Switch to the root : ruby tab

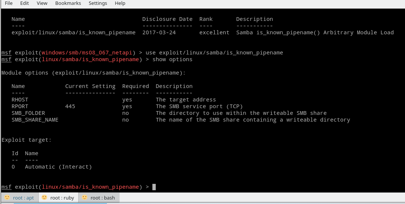tap(58, 198)
